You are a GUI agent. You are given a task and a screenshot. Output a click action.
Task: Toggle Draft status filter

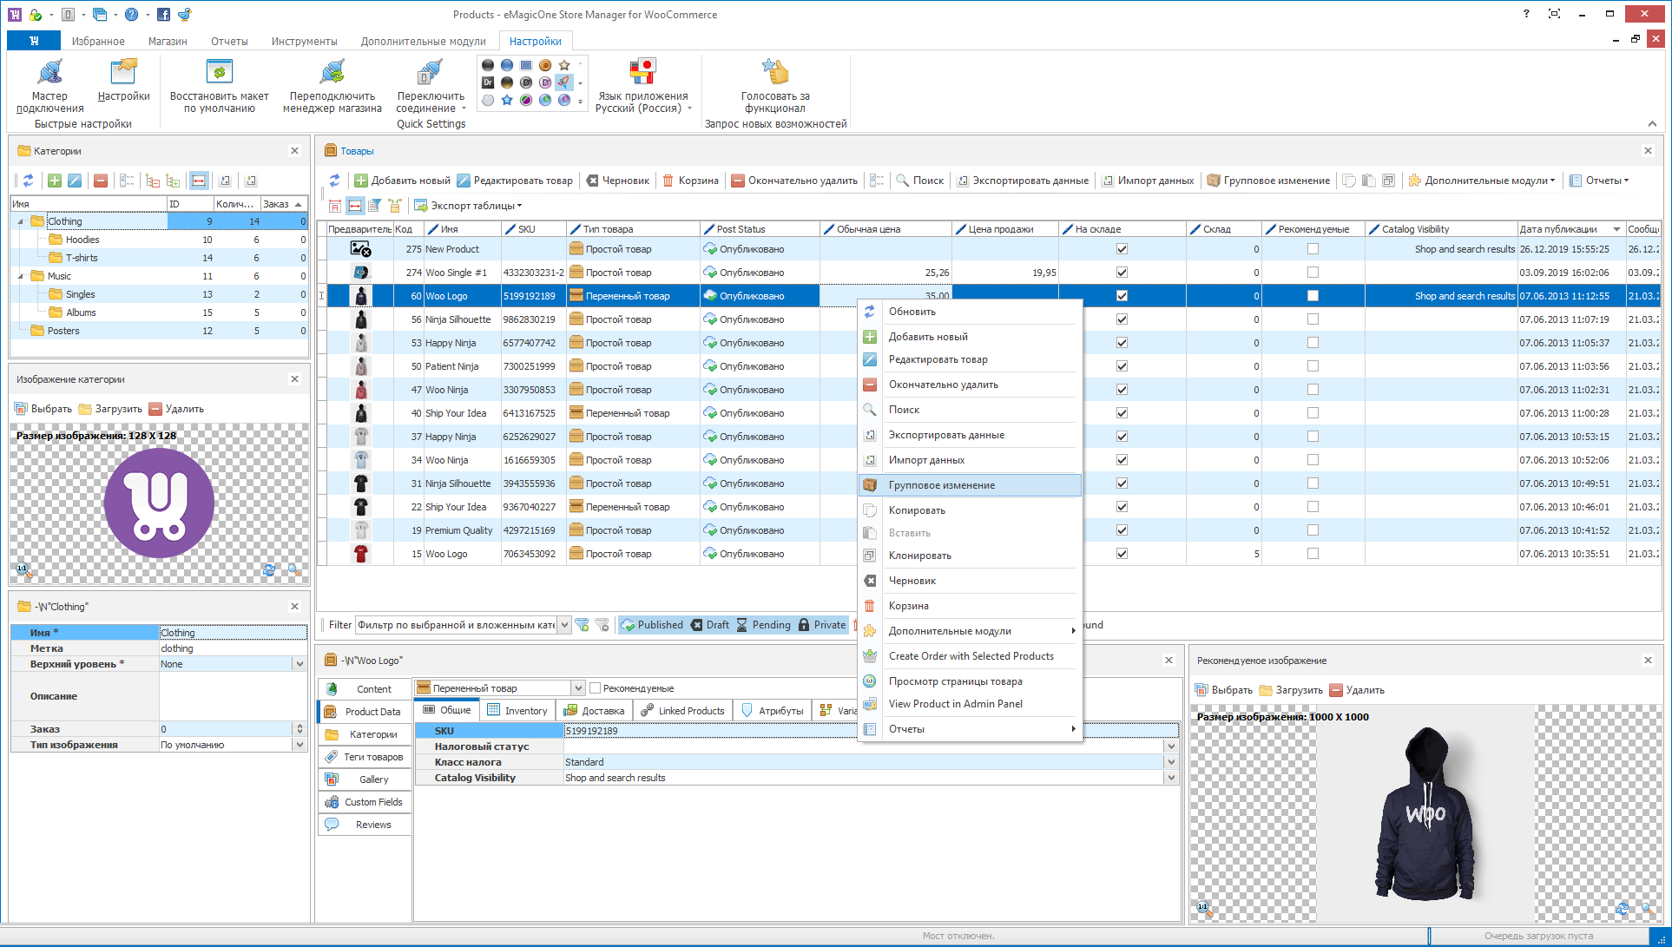pyautogui.click(x=709, y=625)
